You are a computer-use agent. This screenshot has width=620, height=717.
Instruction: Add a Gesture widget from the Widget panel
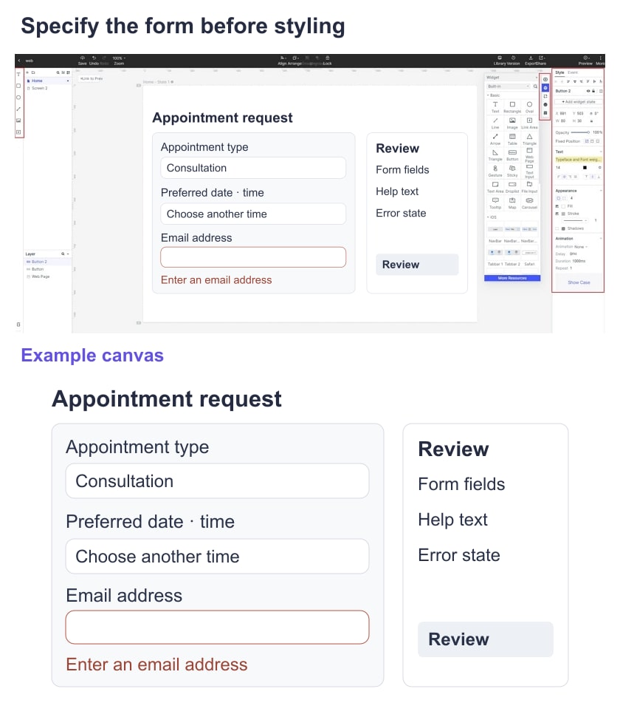(x=495, y=171)
